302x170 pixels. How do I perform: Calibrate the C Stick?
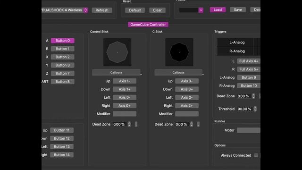tap(178, 72)
